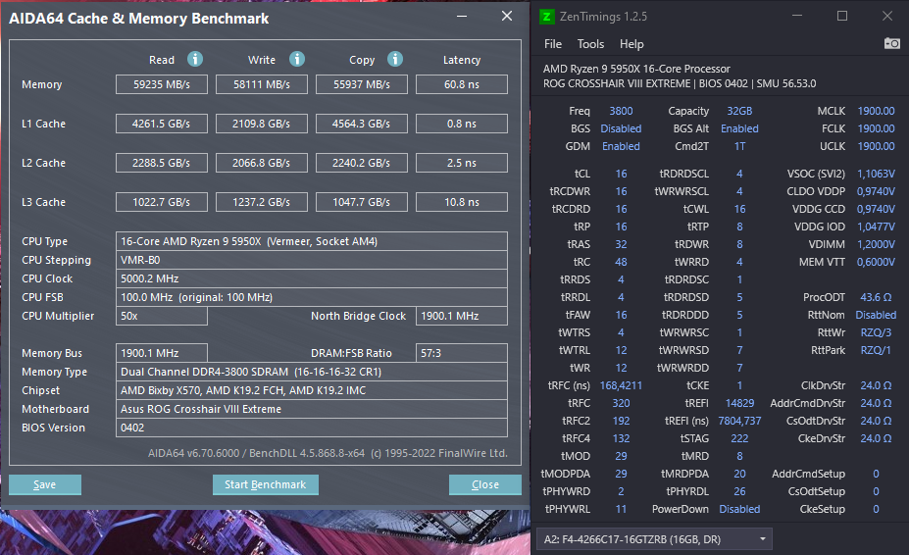
Task: Click the North Bridge Clock 1900.1 MHz value
Action: (x=462, y=316)
